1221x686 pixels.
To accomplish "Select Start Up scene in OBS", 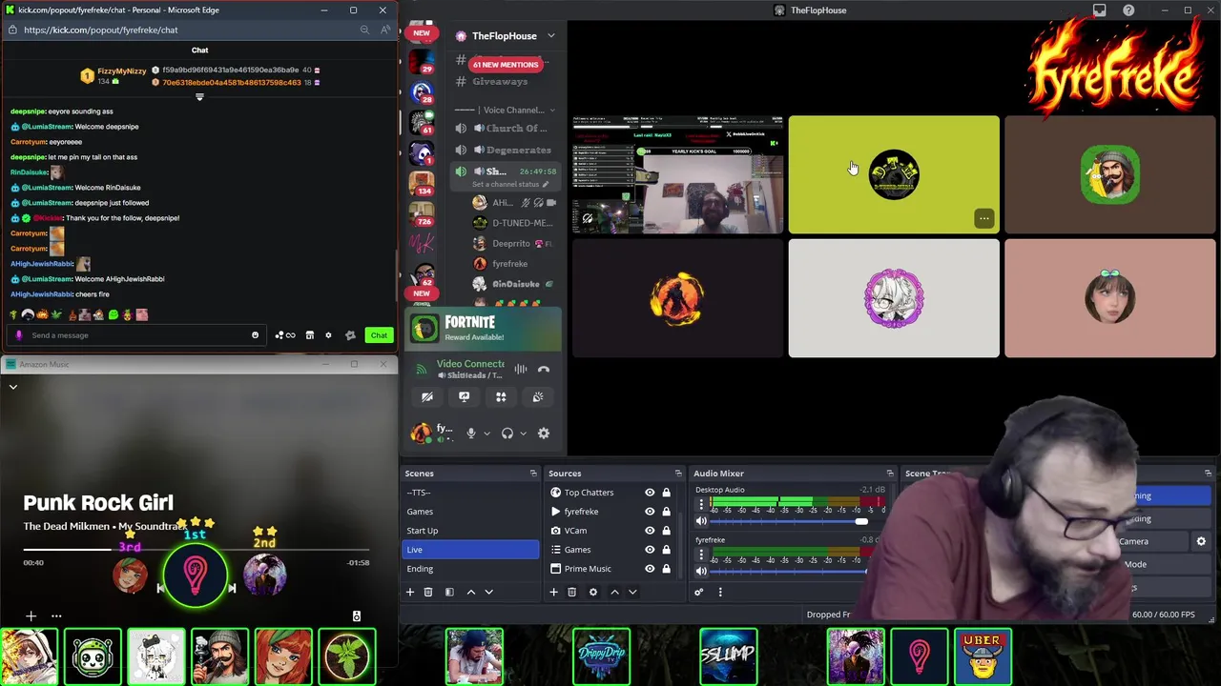I will click(x=471, y=531).
